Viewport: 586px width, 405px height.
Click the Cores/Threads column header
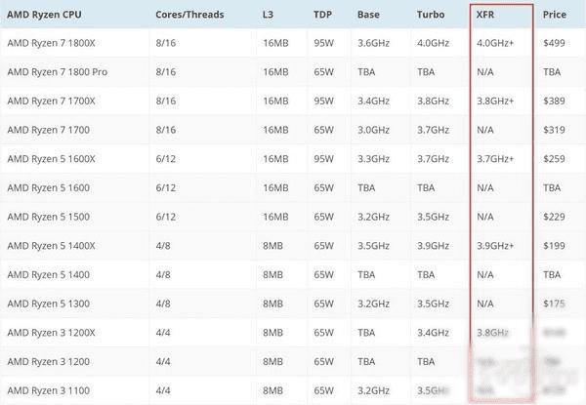point(189,16)
